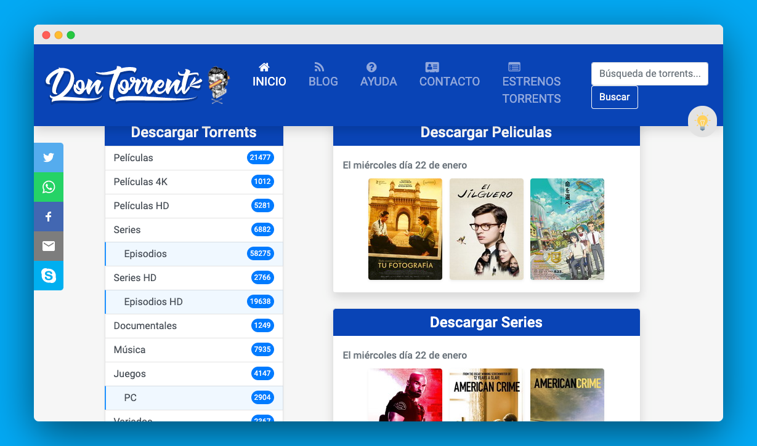Image resolution: width=757 pixels, height=446 pixels.
Task: Share the page via the Twitter icon
Action: (49, 157)
